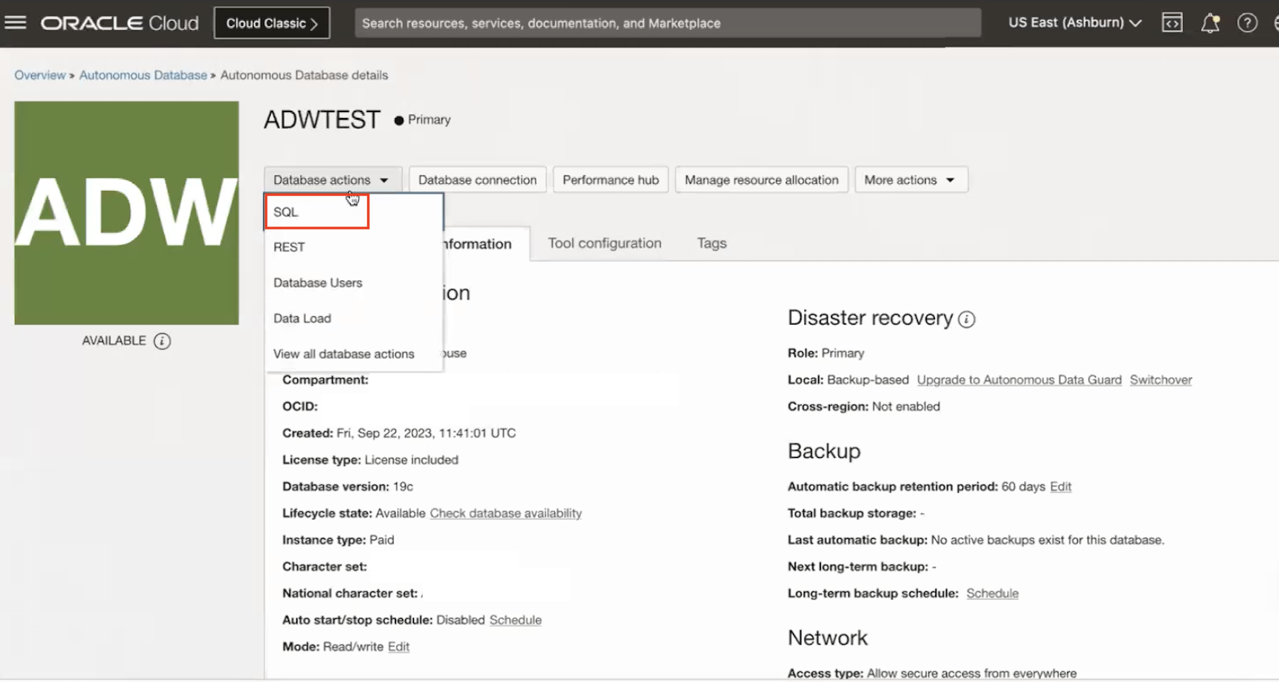The height and width of the screenshot is (682, 1279).
Task: Expand the More actions dropdown
Action: point(910,180)
